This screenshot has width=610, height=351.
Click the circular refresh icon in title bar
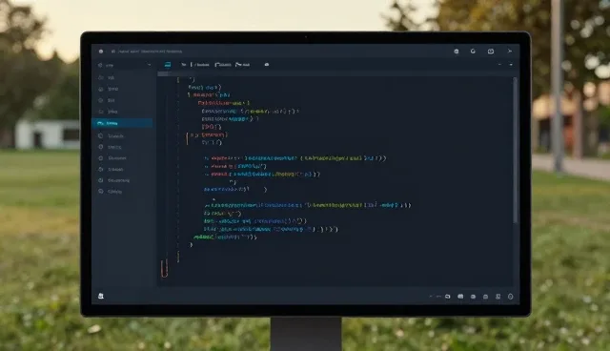(473, 51)
